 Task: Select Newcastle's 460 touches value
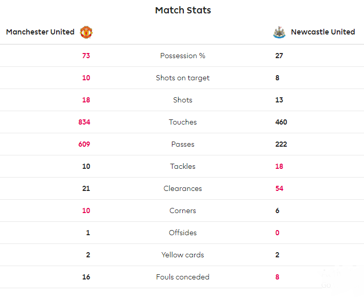281,122
